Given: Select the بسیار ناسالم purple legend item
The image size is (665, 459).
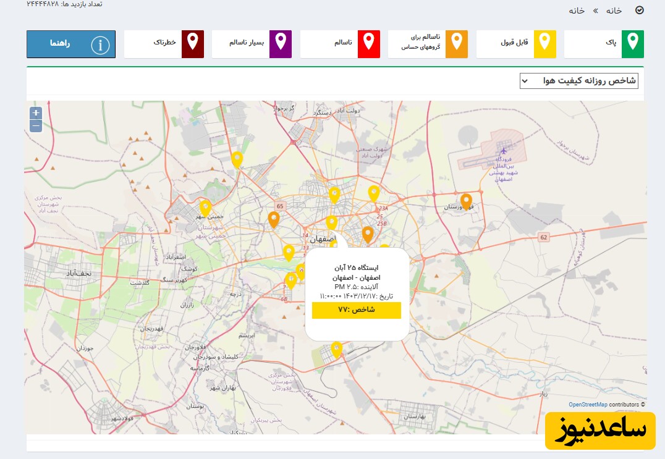Looking at the screenshot, I should [x=252, y=44].
